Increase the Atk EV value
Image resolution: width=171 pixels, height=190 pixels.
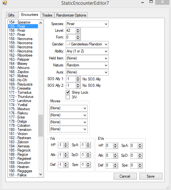coord(115,154)
